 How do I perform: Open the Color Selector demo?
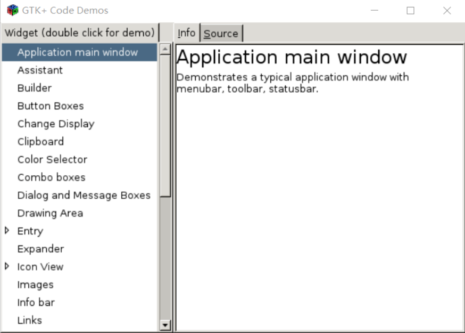51,159
